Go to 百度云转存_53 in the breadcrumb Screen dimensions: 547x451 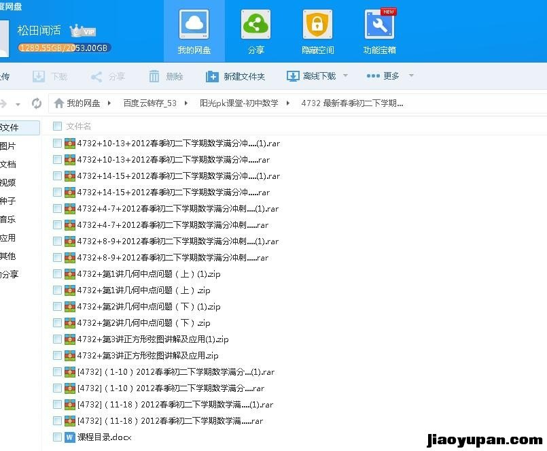(150, 103)
